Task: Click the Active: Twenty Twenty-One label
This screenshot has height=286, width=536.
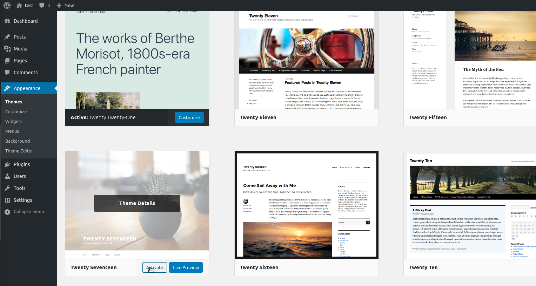Action: click(x=103, y=117)
